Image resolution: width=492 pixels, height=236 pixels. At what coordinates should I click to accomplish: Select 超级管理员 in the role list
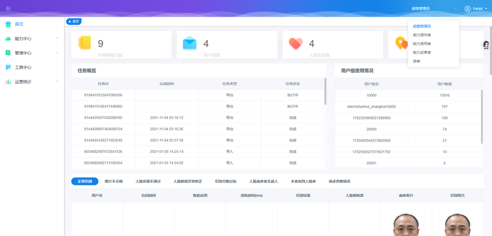[422, 26]
